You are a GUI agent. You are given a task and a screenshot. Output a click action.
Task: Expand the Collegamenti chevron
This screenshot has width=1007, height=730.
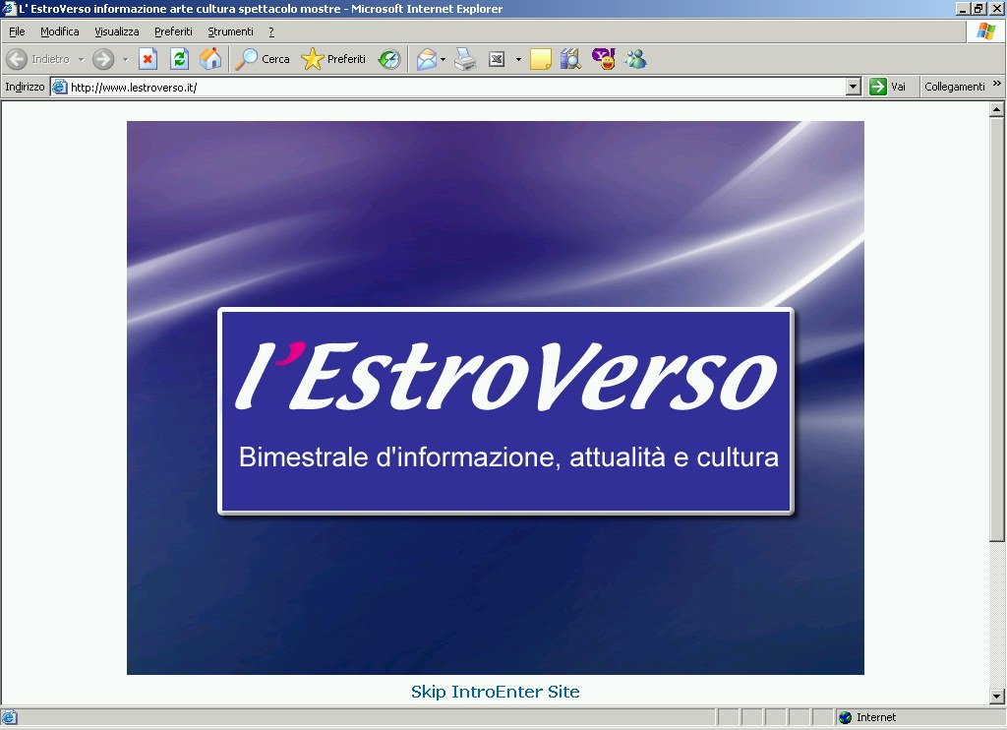(x=997, y=84)
